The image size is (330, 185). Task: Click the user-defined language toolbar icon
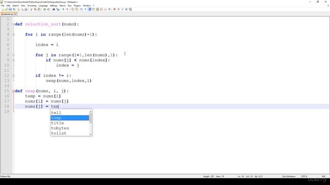[x=93, y=9]
